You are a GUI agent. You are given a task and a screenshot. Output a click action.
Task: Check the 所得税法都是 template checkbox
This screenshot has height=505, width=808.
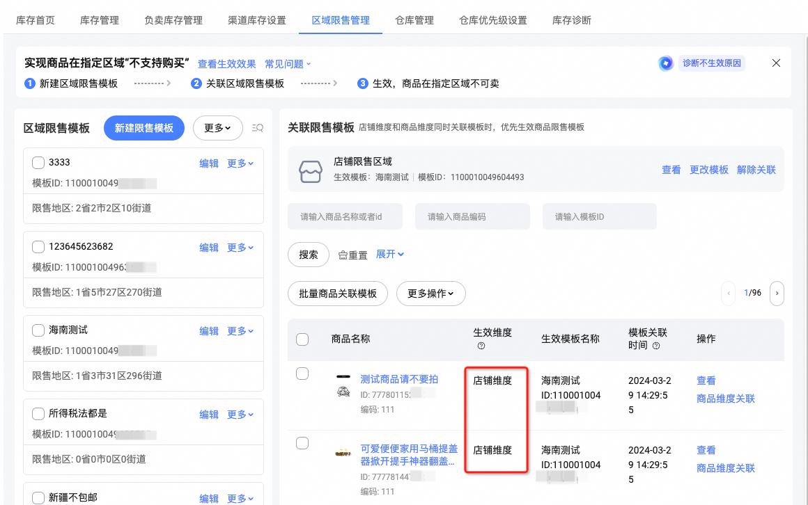pos(38,413)
